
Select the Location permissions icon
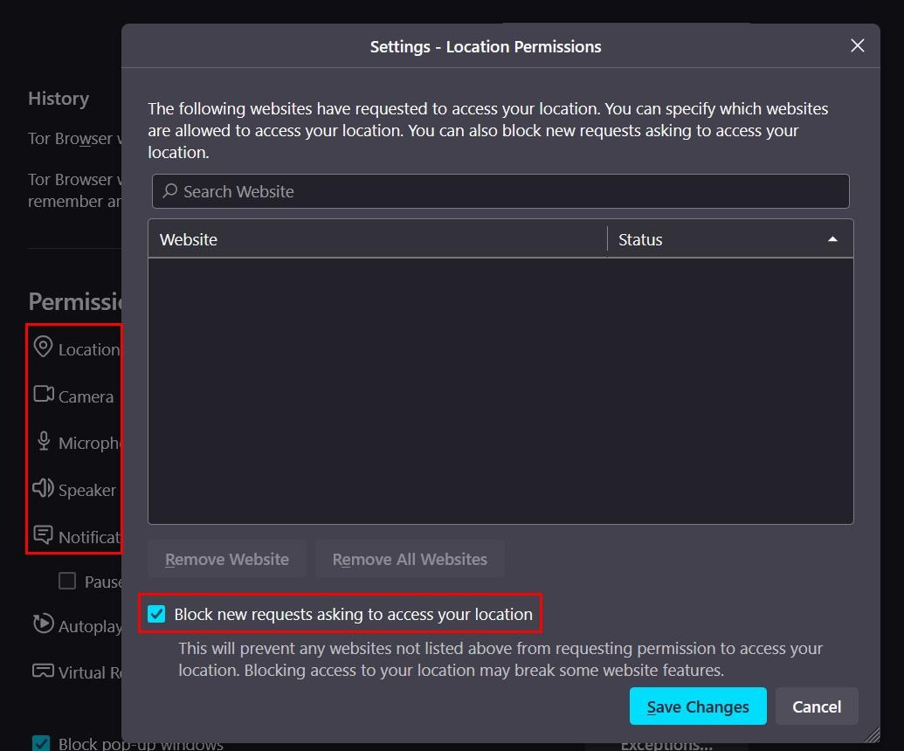43,347
